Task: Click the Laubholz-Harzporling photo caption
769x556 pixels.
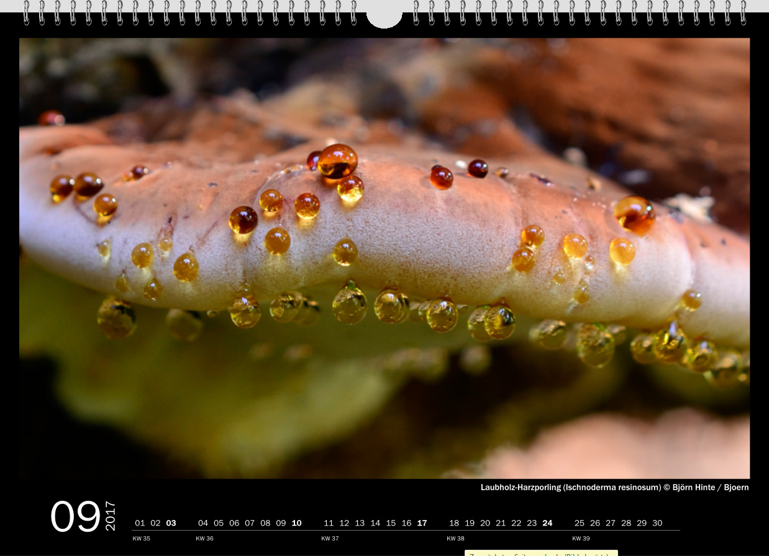Action: [614, 487]
